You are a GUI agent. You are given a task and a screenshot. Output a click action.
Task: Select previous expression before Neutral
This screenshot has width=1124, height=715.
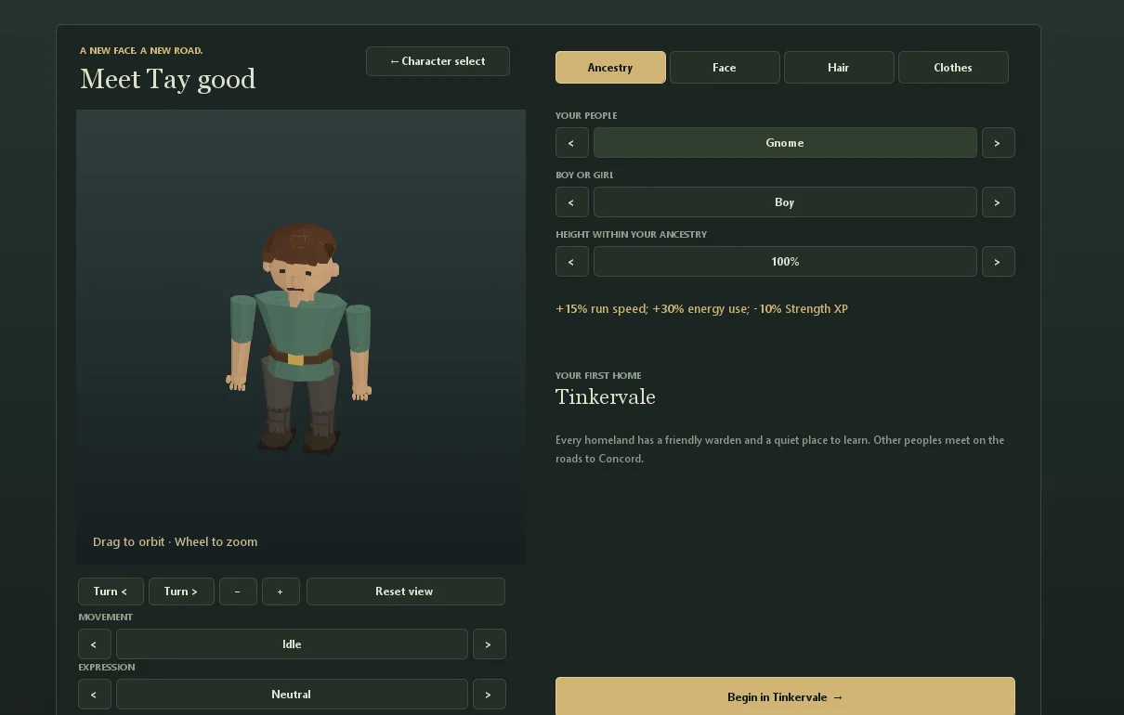[94, 695]
